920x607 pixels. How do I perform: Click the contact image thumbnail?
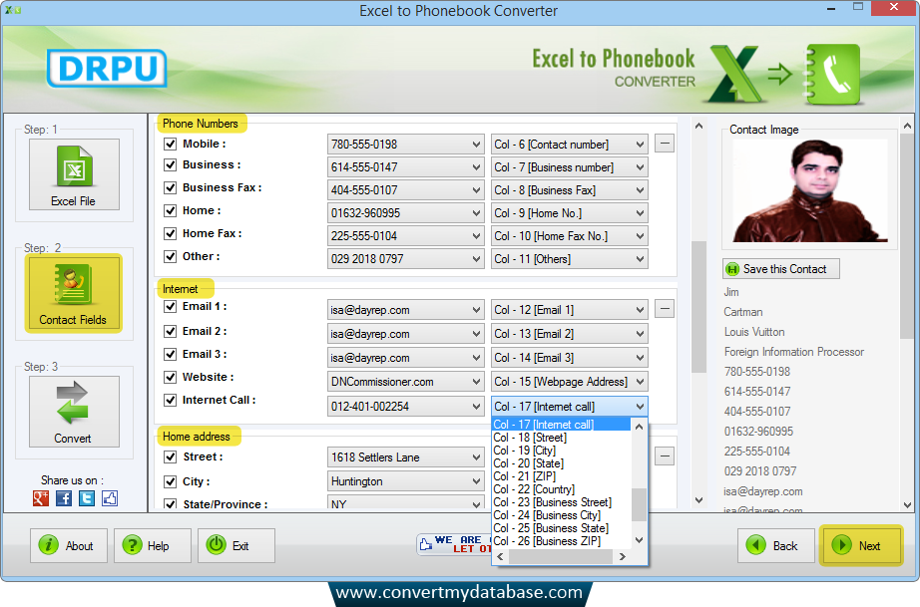809,190
